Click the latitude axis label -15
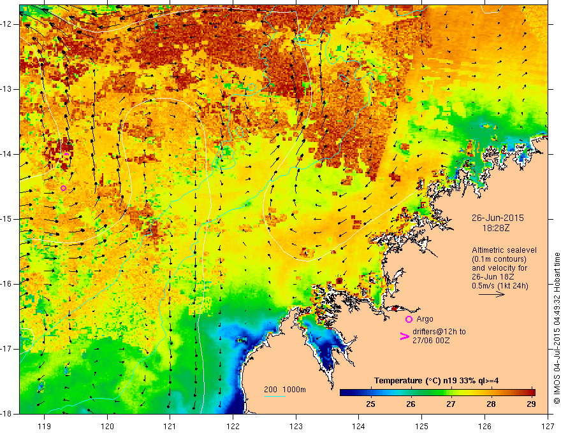 point(7,219)
